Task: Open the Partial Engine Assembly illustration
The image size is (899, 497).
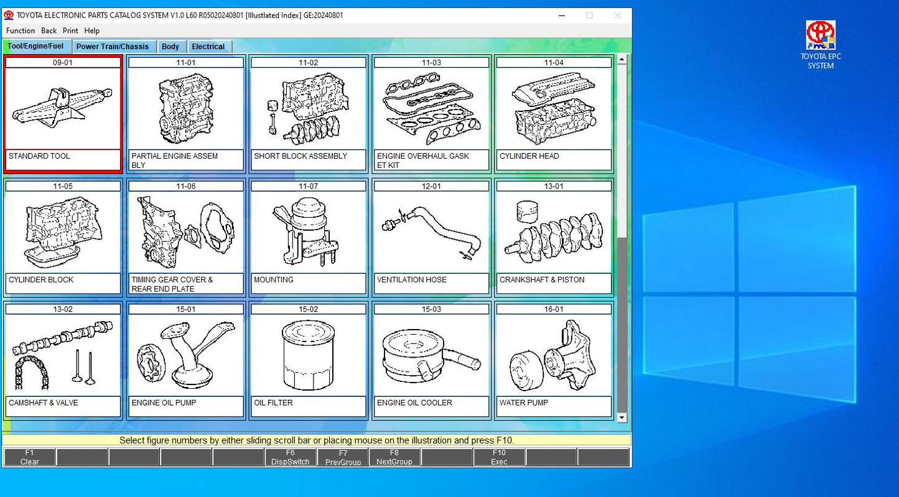Action: 185,108
